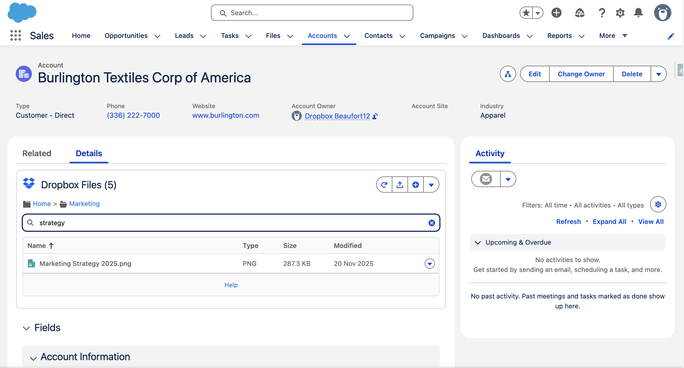Open the Activity timeline settings gear
This screenshot has height=368, width=684.
[658, 204]
